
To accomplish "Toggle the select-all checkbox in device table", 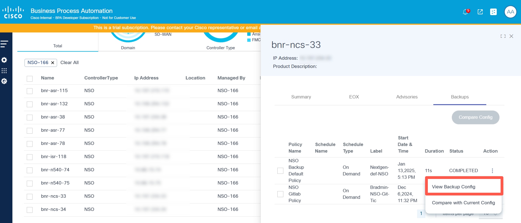I will (29, 79).
